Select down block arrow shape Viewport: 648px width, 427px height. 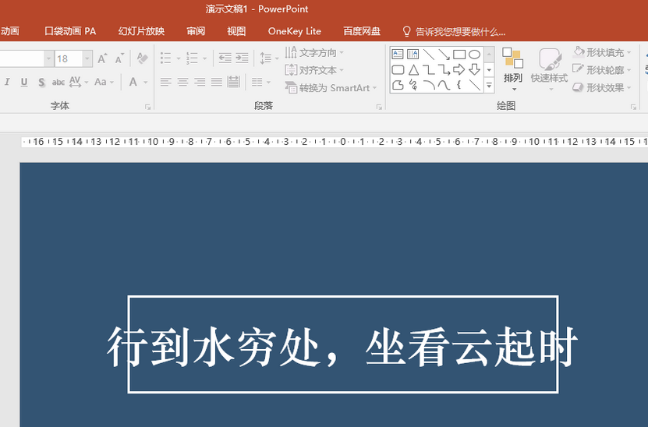[474, 70]
